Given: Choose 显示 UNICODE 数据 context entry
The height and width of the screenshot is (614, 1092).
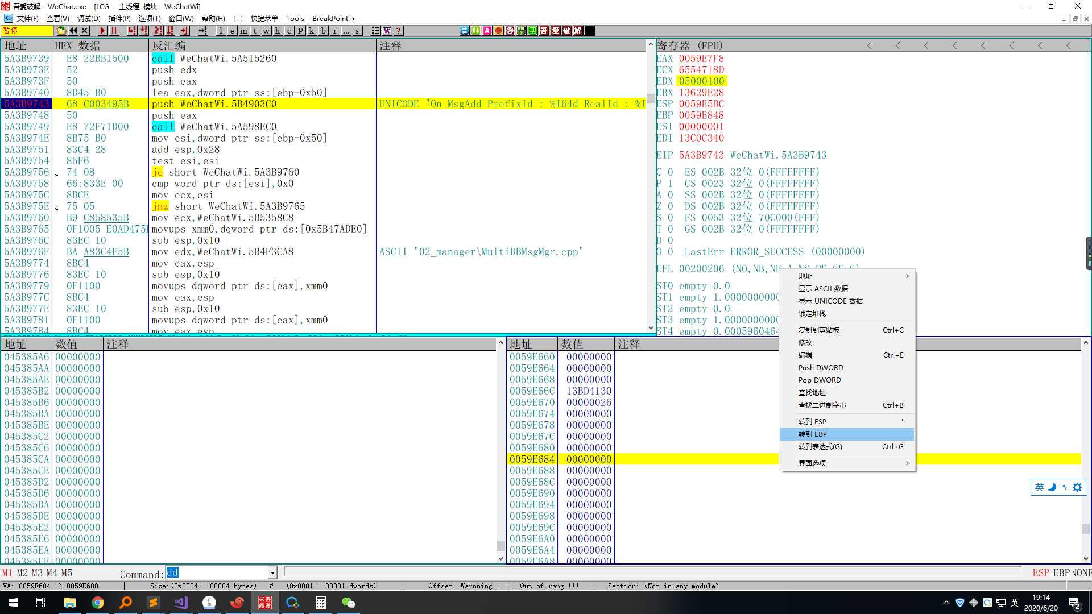Looking at the screenshot, I should pos(847,301).
